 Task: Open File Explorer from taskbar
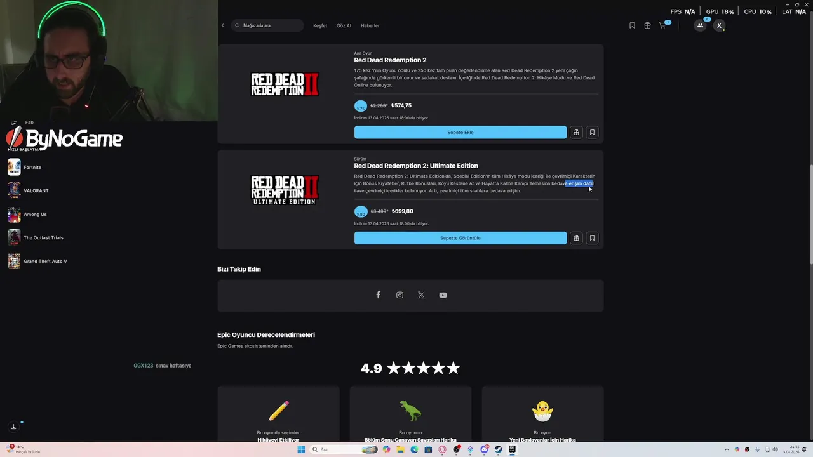[x=400, y=449]
